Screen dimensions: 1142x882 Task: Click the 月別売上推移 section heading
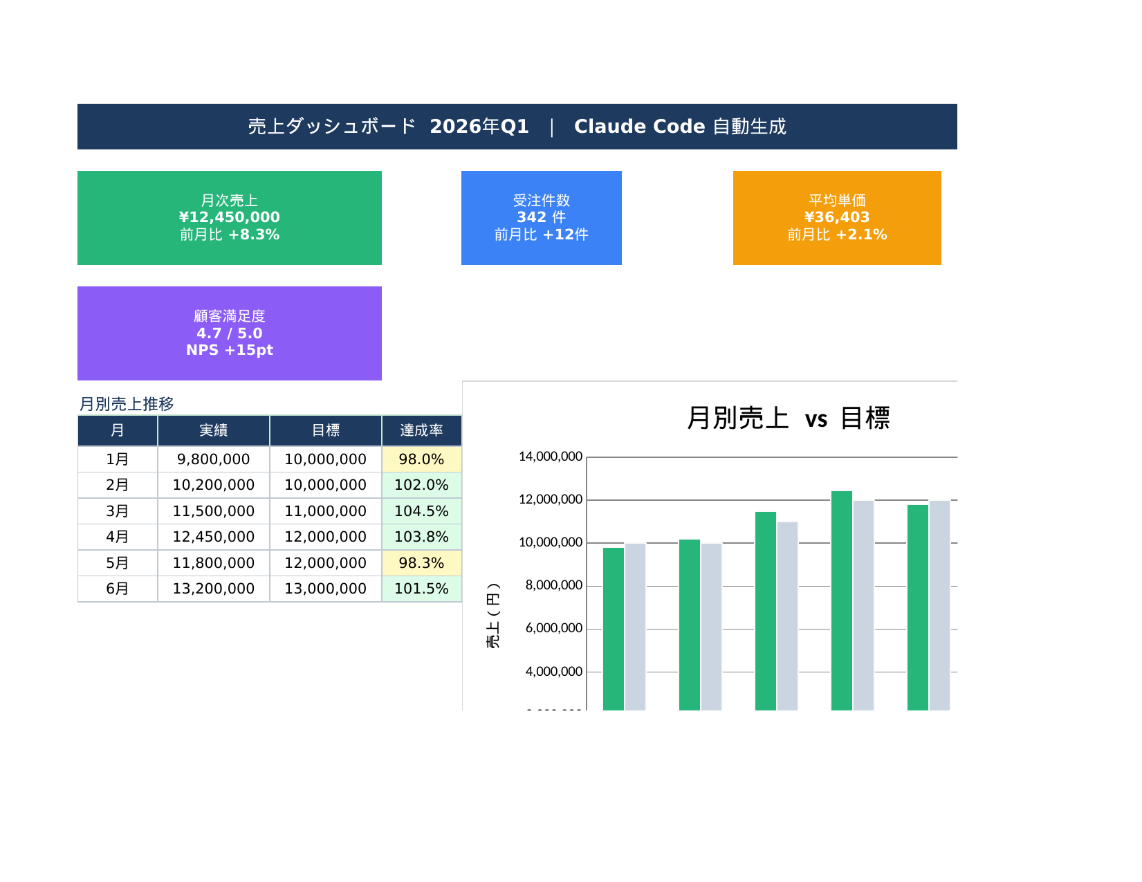tap(127, 403)
